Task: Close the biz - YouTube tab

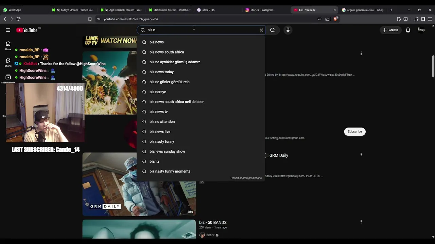Action: 334,10
